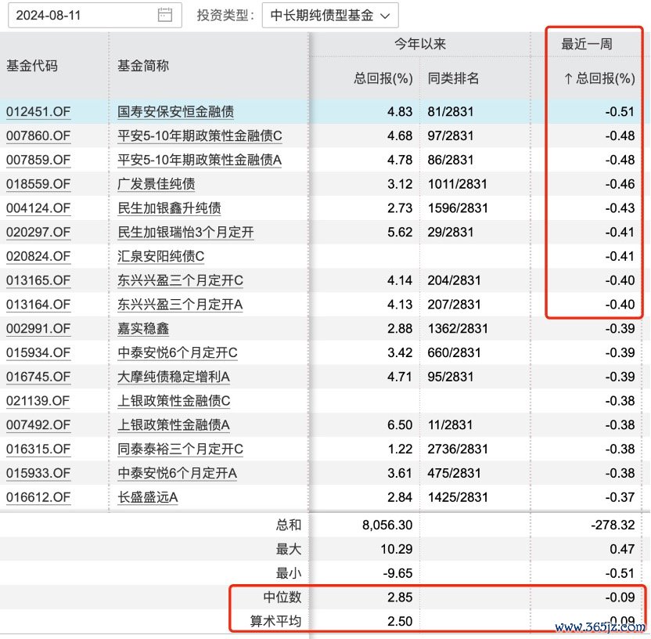Click the 基金代码 column header
This screenshot has width=651, height=639.
tap(32, 66)
